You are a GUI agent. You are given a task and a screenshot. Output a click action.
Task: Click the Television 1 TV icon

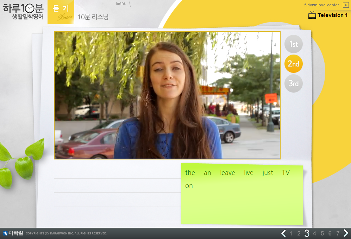point(312,15)
